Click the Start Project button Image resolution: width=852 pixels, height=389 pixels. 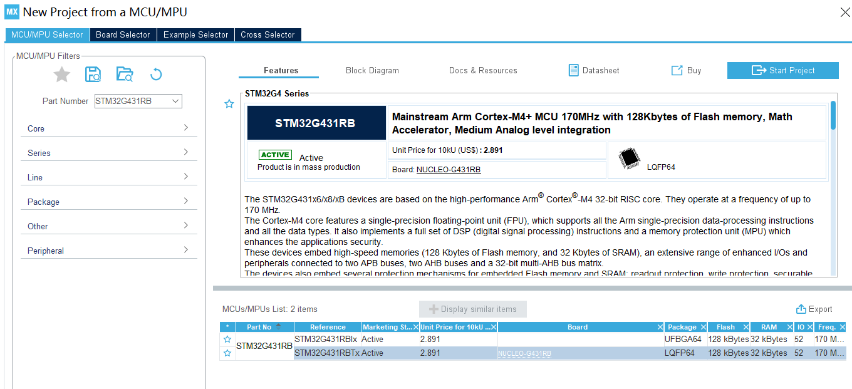pos(782,70)
